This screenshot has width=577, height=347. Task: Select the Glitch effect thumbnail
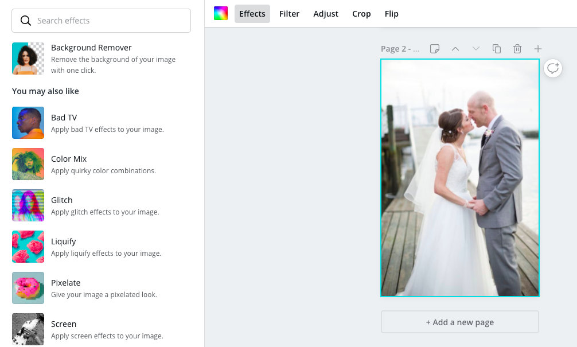(28, 205)
